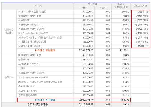Screen dimensions: 151x108
Task: Click the 48.47 % tradable percentage cell
Action: point(124,100)
